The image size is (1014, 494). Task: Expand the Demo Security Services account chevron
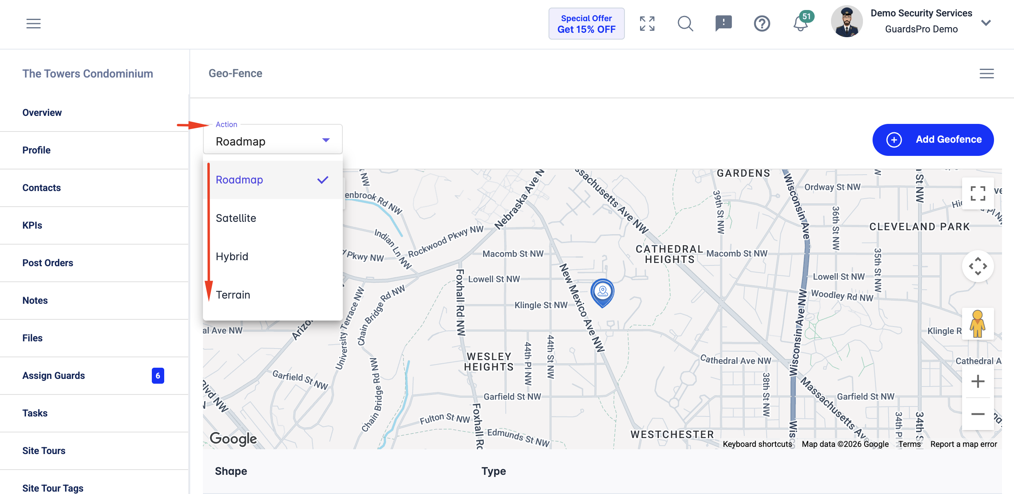pyautogui.click(x=986, y=23)
